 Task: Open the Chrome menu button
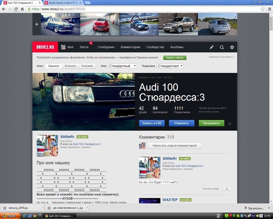click(x=270, y=9)
